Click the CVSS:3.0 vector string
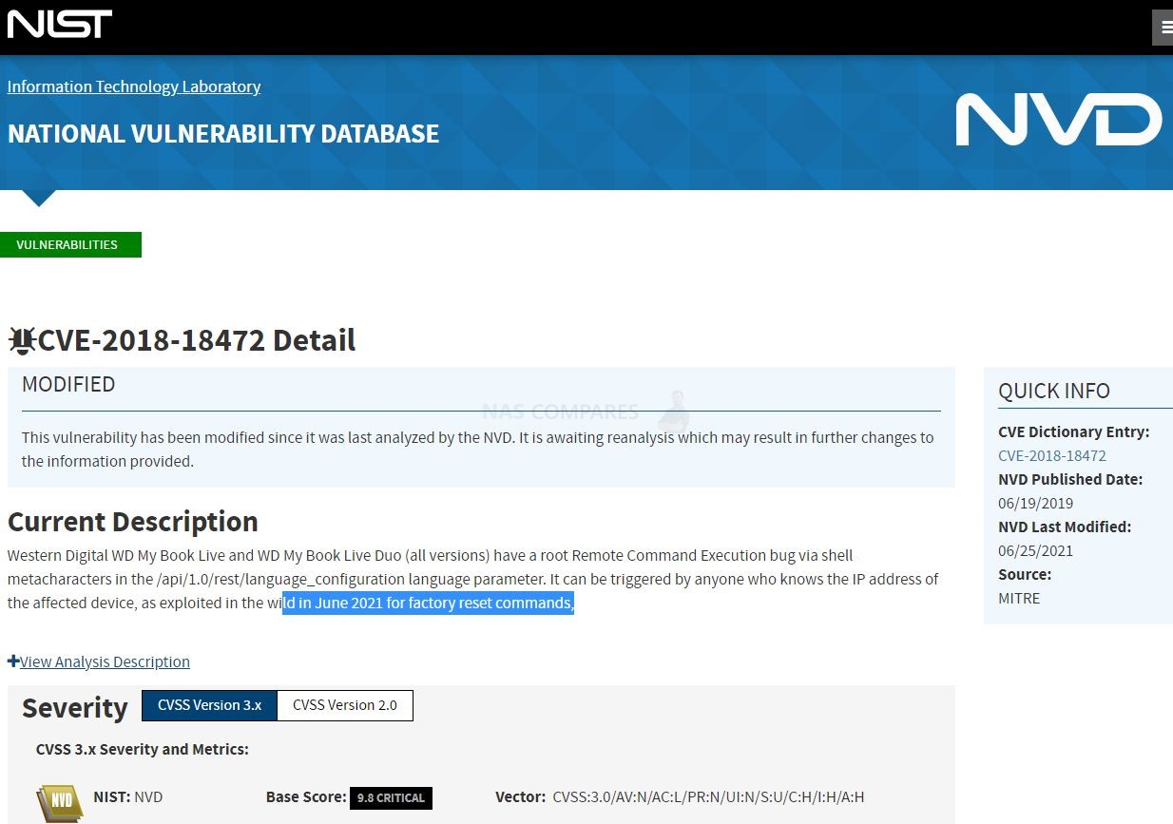The width and height of the screenshot is (1173, 824). pos(708,796)
